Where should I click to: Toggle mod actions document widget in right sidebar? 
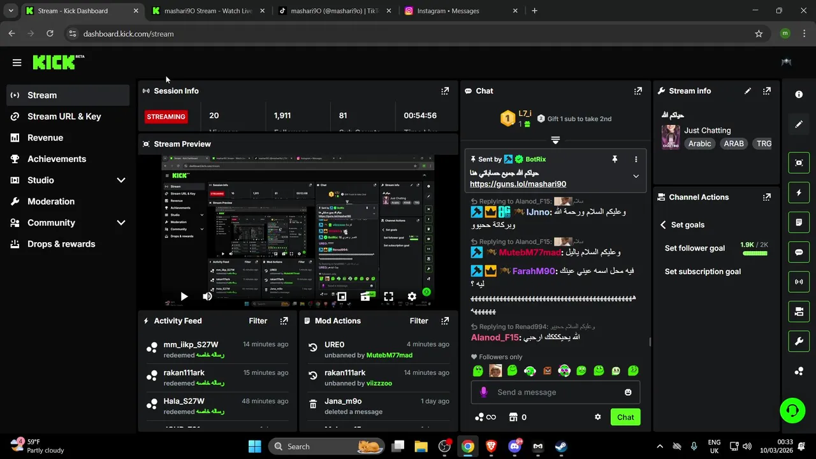(799, 222)
